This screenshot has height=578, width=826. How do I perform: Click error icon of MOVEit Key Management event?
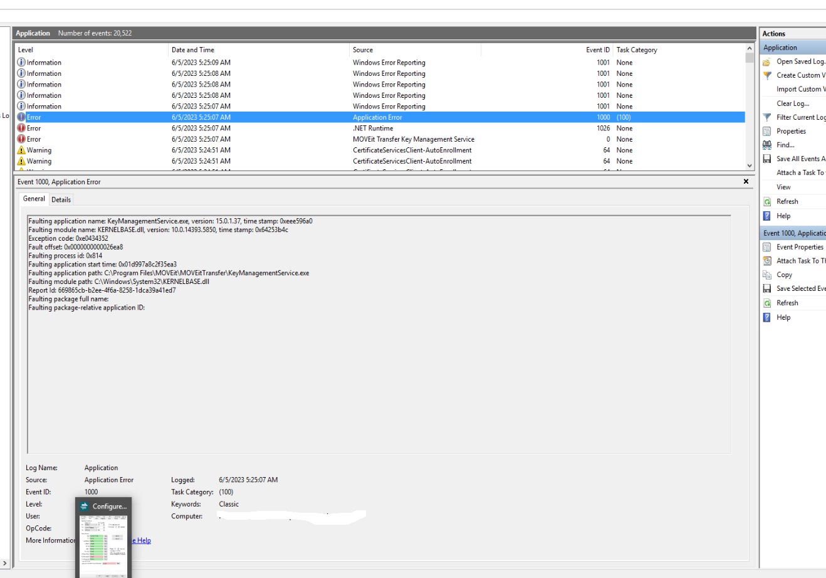(21, 139)
